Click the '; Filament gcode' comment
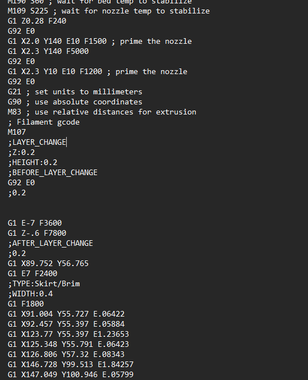This screenshot has height=380, width=308. click(x=44, y=122)
